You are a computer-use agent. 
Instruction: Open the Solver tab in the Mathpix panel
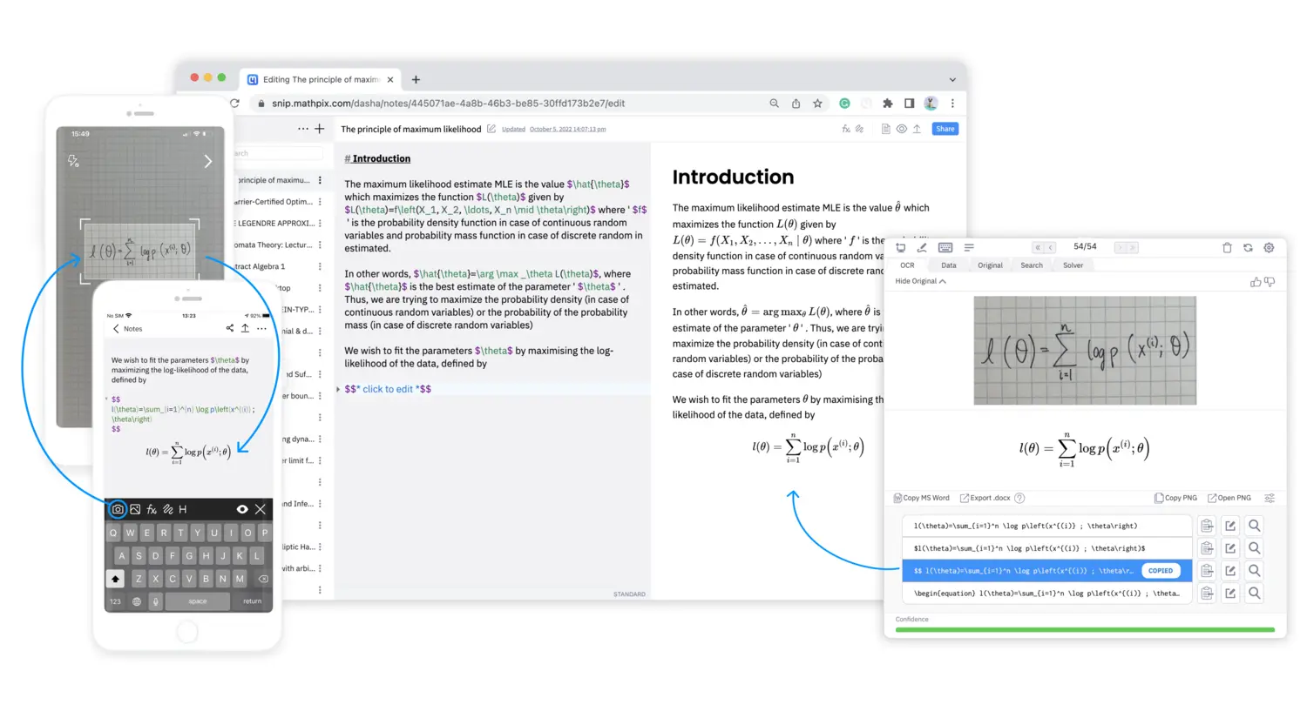coord(1073,265)
